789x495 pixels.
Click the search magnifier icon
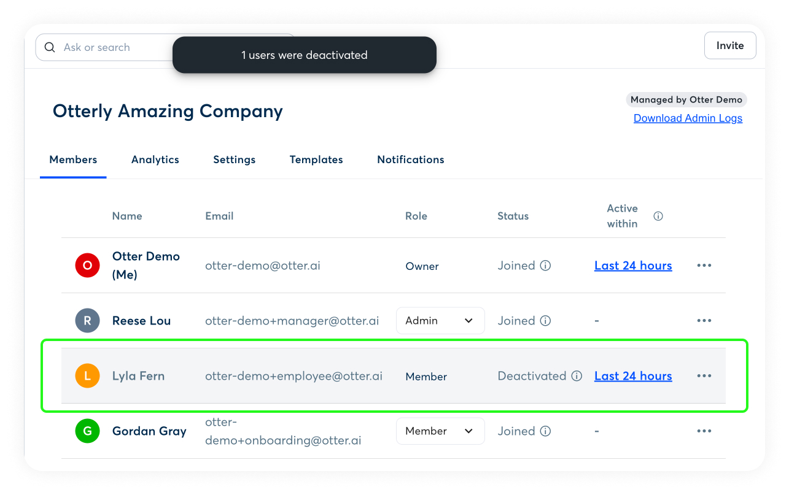tap(50, 48)
